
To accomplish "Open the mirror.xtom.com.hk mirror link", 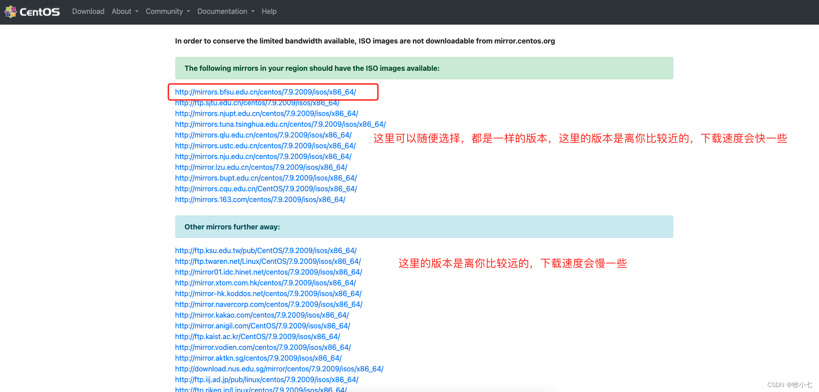I will click(x=266, y=283).
